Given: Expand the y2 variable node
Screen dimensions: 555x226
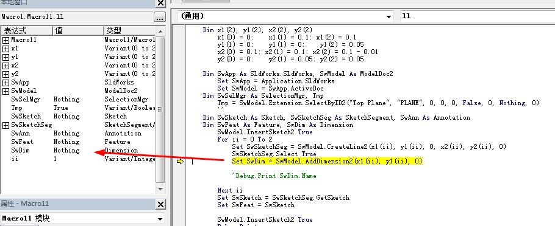Looking at the screenshot, I should [5, 74].
